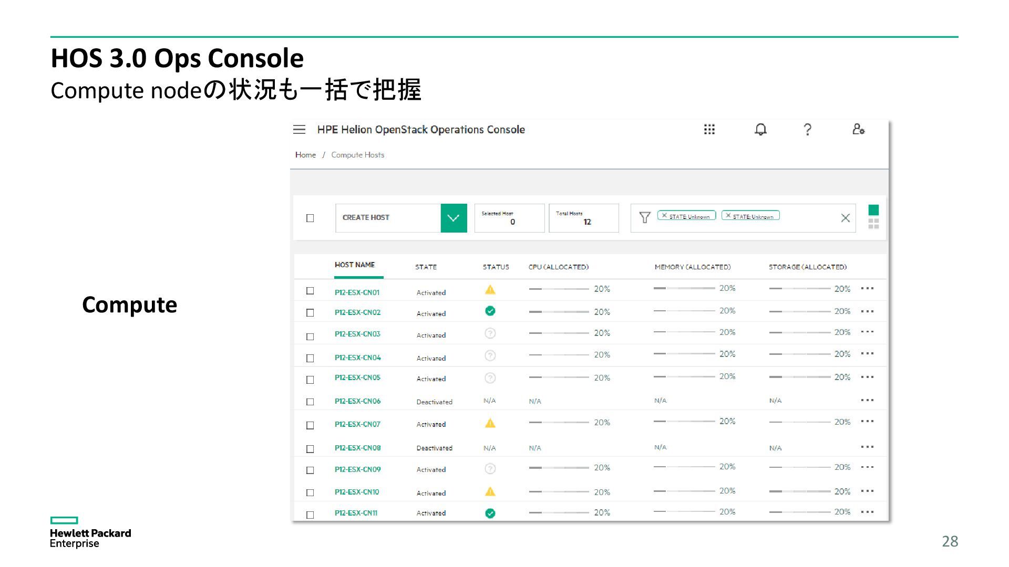Select the P12-ESX-CN04 row checkbox
The image size is (1009, 567).
pos(310,358)
